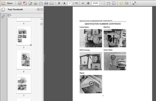Click the 'IDENTIFICATION NUMBERS/MACHINE COMPONENTS' header line

click(x=96, y=21)
